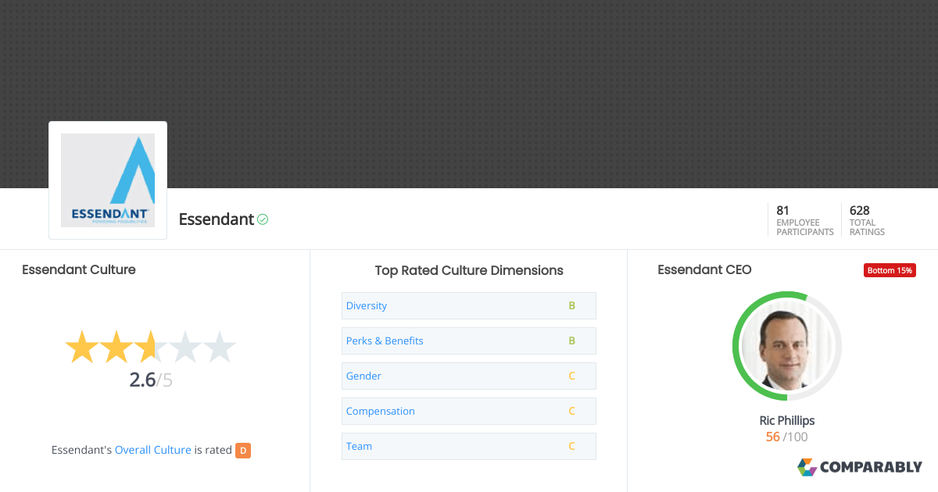
Task: Click the C grade for Gender
Action: (571, 376)
